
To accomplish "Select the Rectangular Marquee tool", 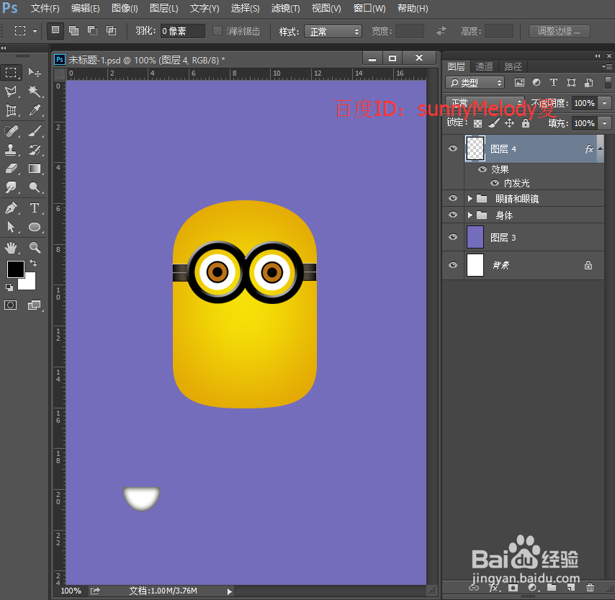I will pyautogui.click(x=11, y=73).
